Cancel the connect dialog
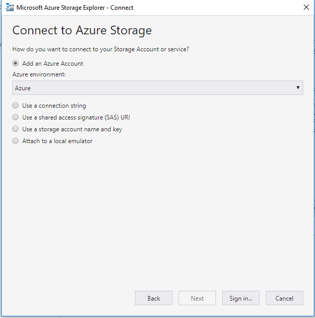The height and width of the screenshot is (318, 315). pos(284,298)
